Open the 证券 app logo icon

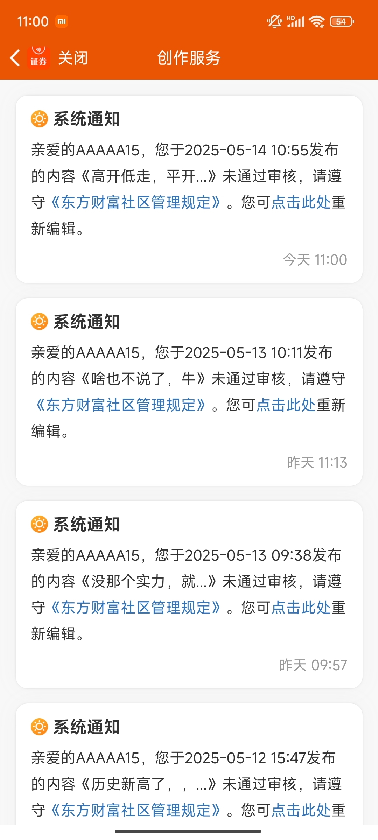point(38,58)
